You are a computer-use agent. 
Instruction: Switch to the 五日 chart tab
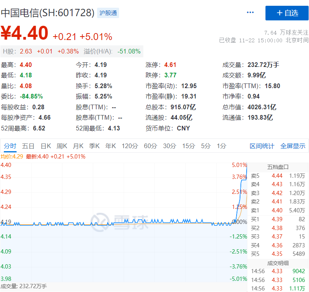28,146
